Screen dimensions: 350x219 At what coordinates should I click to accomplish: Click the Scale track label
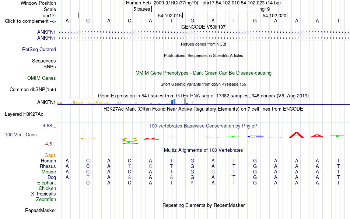(50, 9)
